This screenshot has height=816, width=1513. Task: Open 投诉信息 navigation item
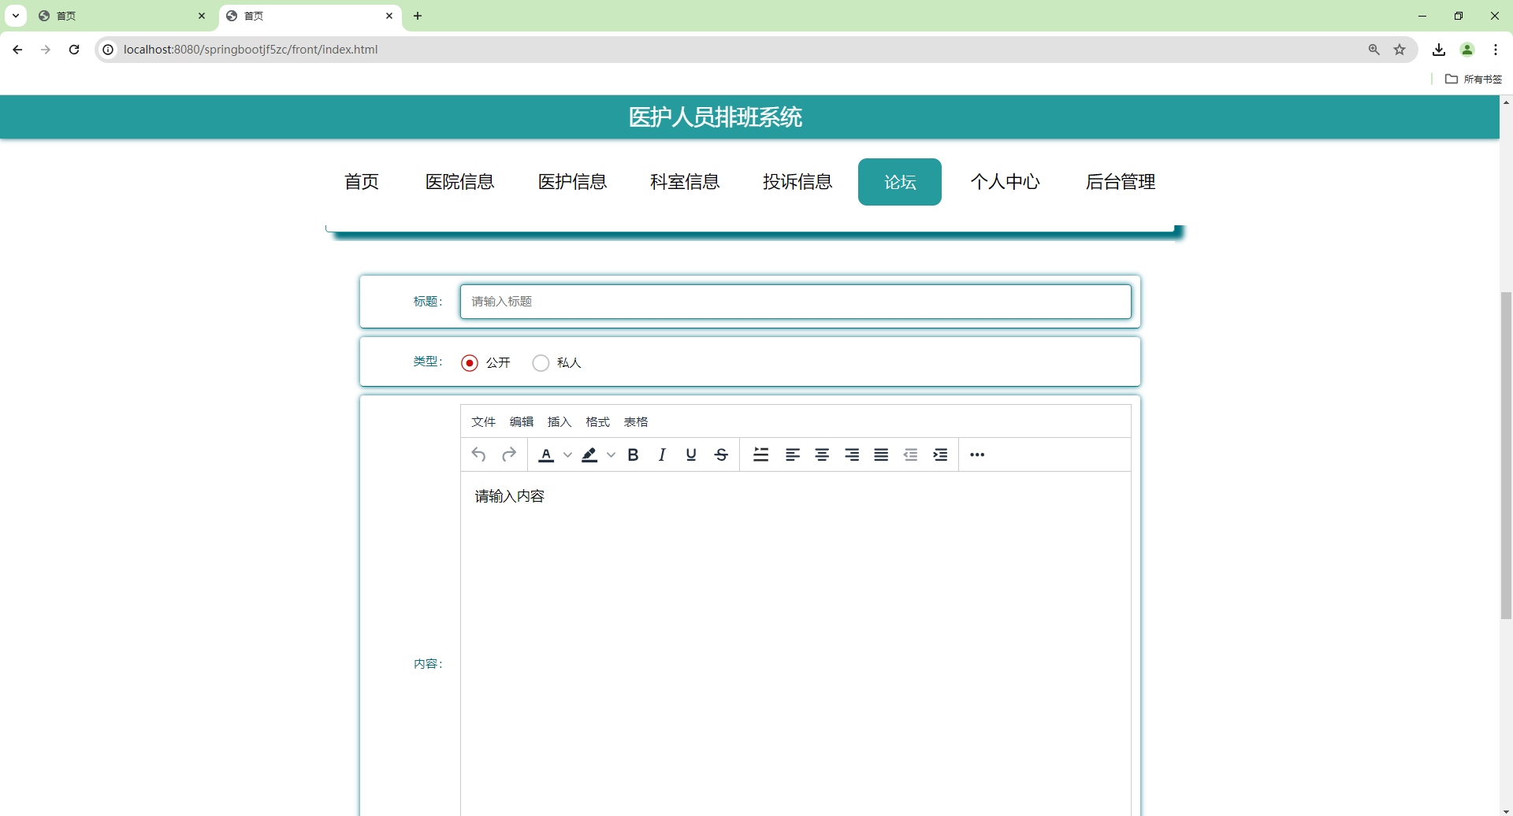pos(797,182)
